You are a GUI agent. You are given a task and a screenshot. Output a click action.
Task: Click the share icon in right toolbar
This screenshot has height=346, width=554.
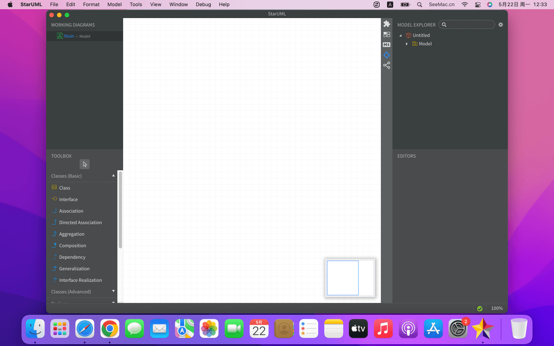point(387,65)
